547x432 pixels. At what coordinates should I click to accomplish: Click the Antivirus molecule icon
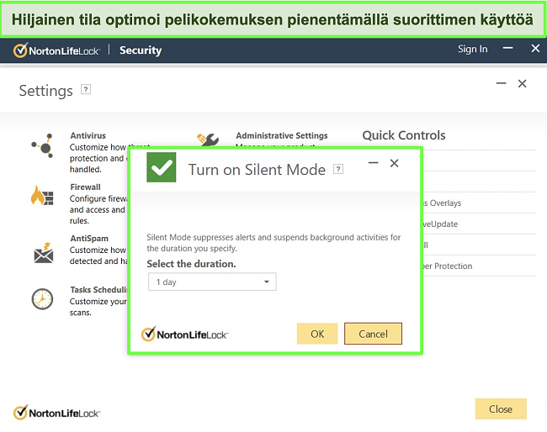pyautogui.click(x=43, y=146)
